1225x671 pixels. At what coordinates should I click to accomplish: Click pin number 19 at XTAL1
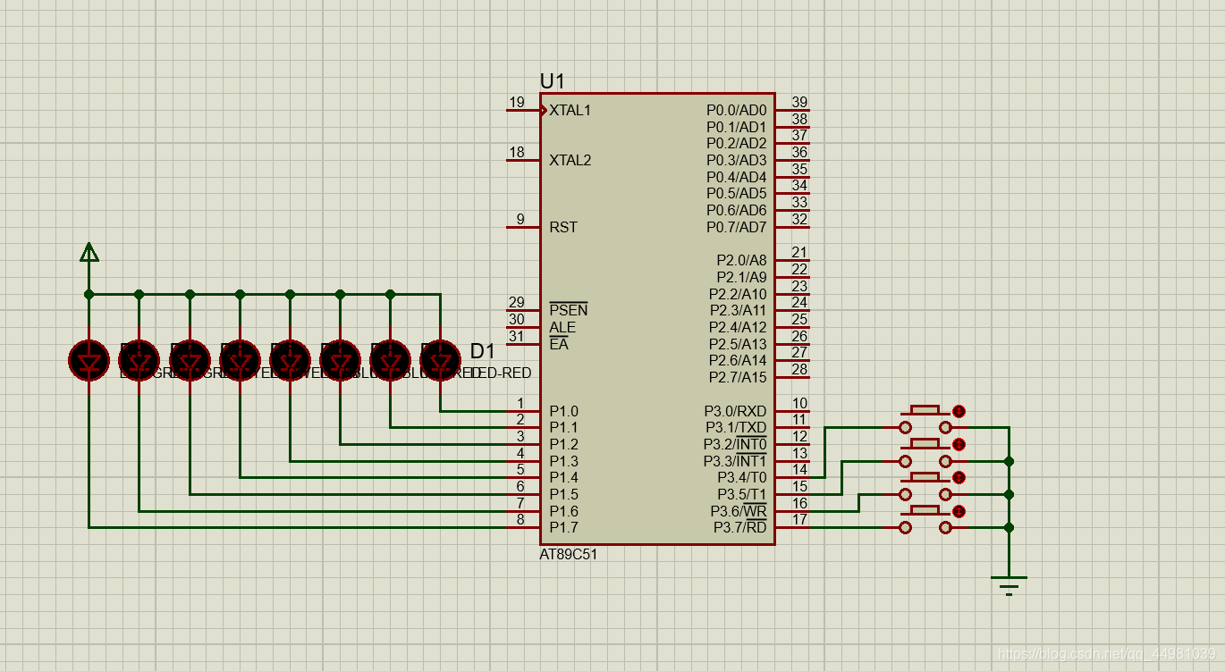pos(517,102)
